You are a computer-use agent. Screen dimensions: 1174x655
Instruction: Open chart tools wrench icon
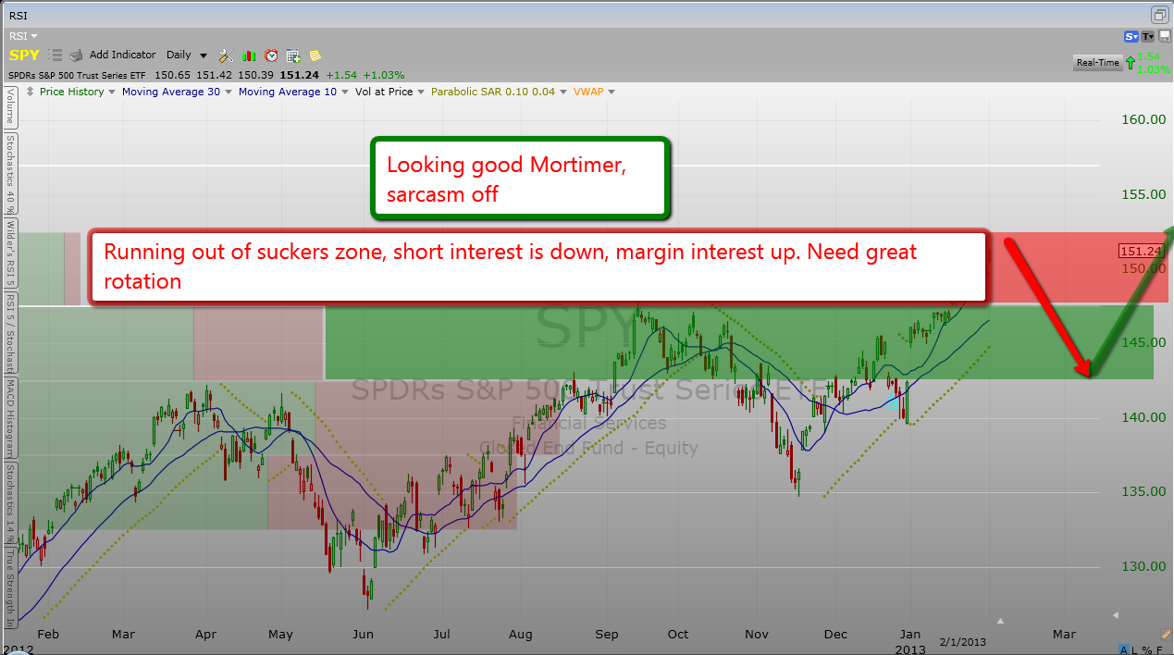[x=227, y=56]
